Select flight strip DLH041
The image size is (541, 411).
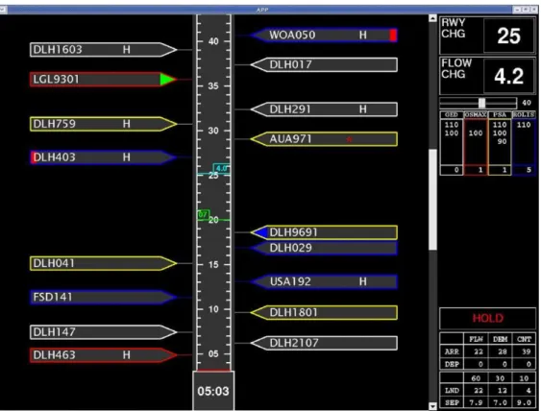[104, 263]
